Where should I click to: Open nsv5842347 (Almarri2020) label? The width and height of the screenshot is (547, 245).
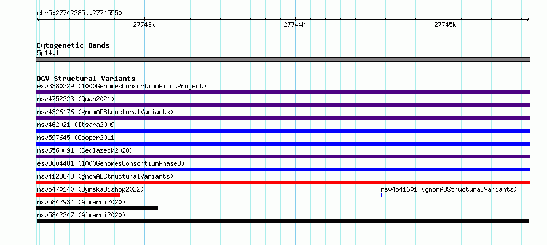pos(81,215)
